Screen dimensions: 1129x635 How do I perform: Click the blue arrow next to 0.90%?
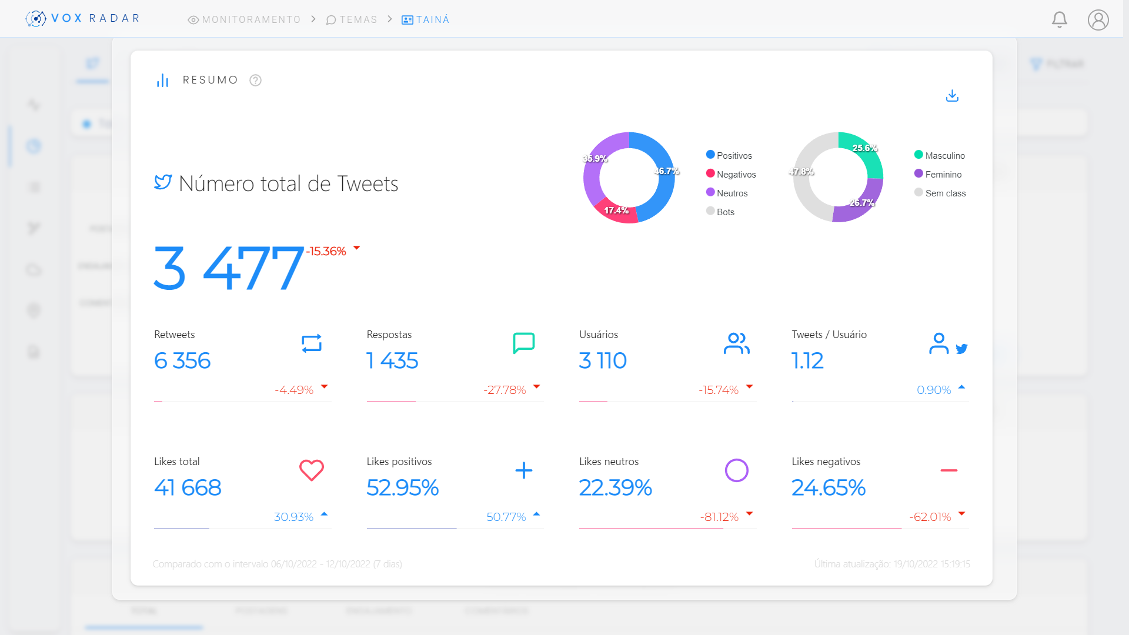(x=961, y=387)
